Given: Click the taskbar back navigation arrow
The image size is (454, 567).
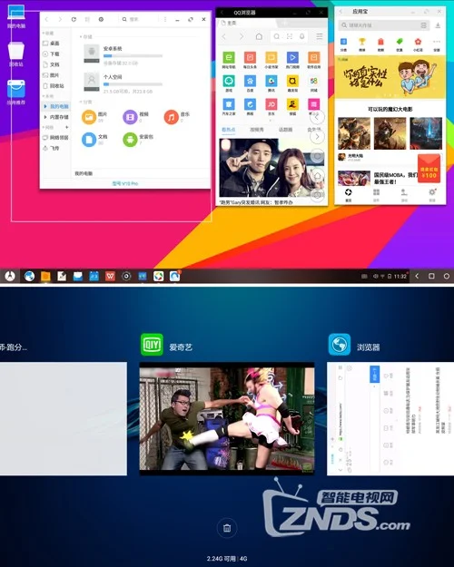Looking at the screenshot, I should pyautogui.click(x=417, y=276).
